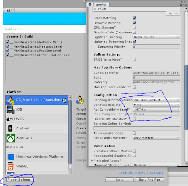
Task: Enable the Keep Loaded Shaders Alive checkbox
Action: click(x=134, y=156)
